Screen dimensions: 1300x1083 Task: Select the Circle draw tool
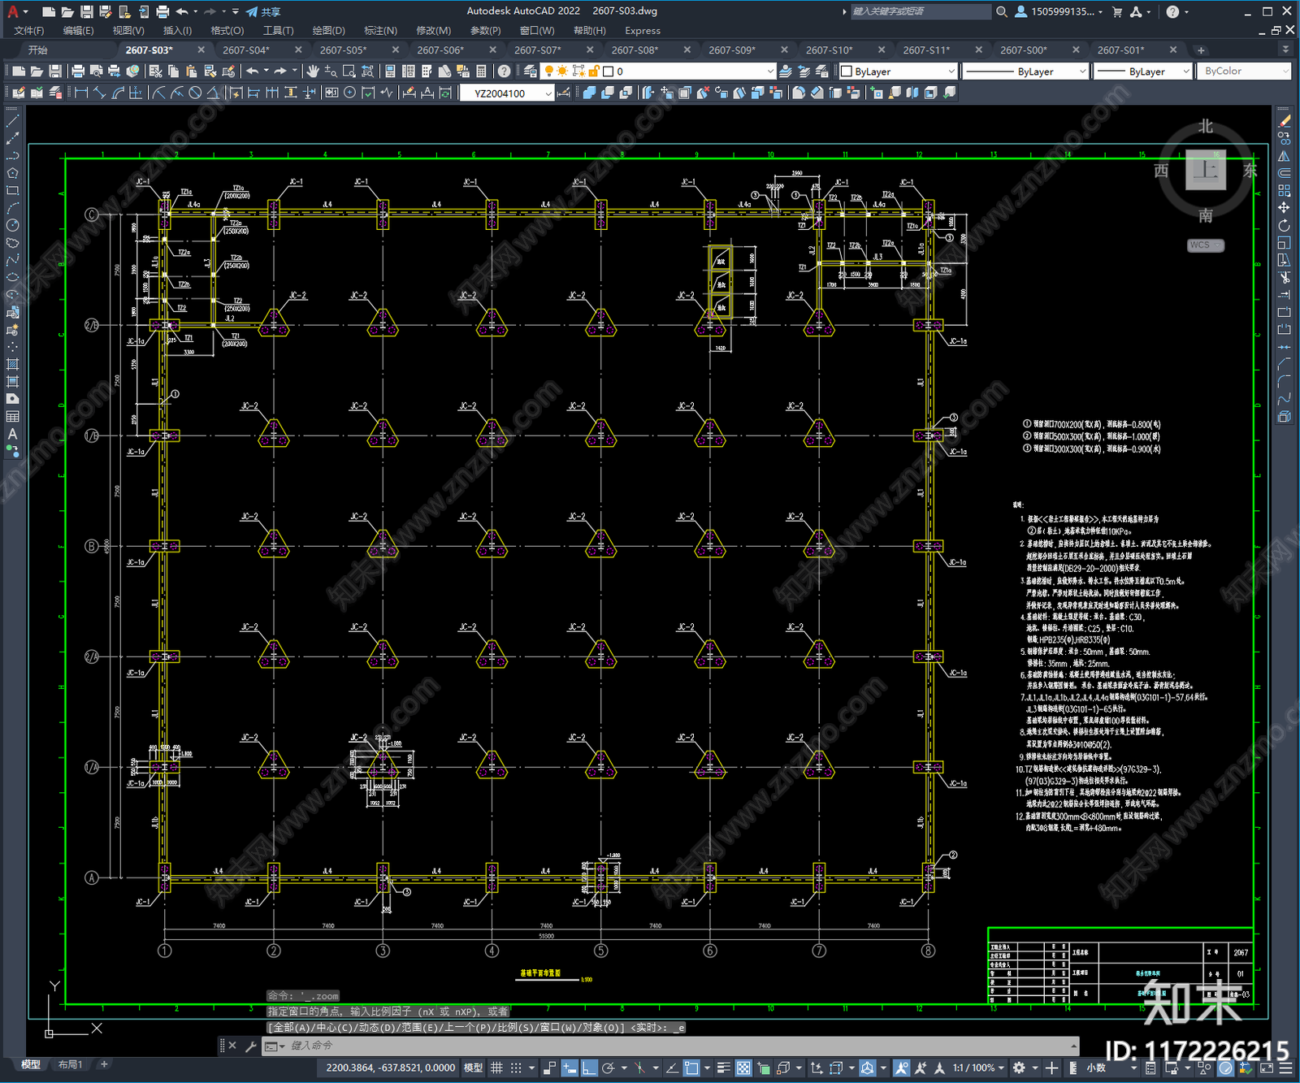point(12,225)
